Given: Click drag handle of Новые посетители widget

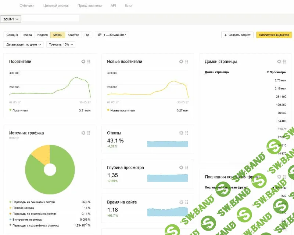Looking at the screenshot, I should coord(187,62).
